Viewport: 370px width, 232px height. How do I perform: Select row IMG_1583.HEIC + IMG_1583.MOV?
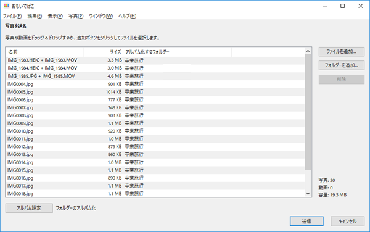click(155, 60)
